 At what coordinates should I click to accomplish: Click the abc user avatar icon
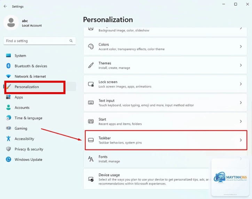click(x=11, y=23)
